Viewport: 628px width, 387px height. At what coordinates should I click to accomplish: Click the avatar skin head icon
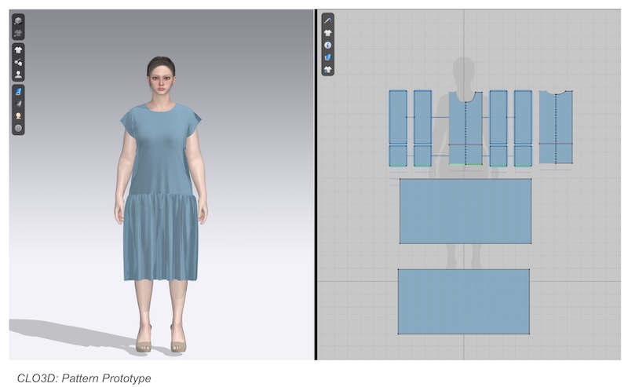tap(18, 115)
